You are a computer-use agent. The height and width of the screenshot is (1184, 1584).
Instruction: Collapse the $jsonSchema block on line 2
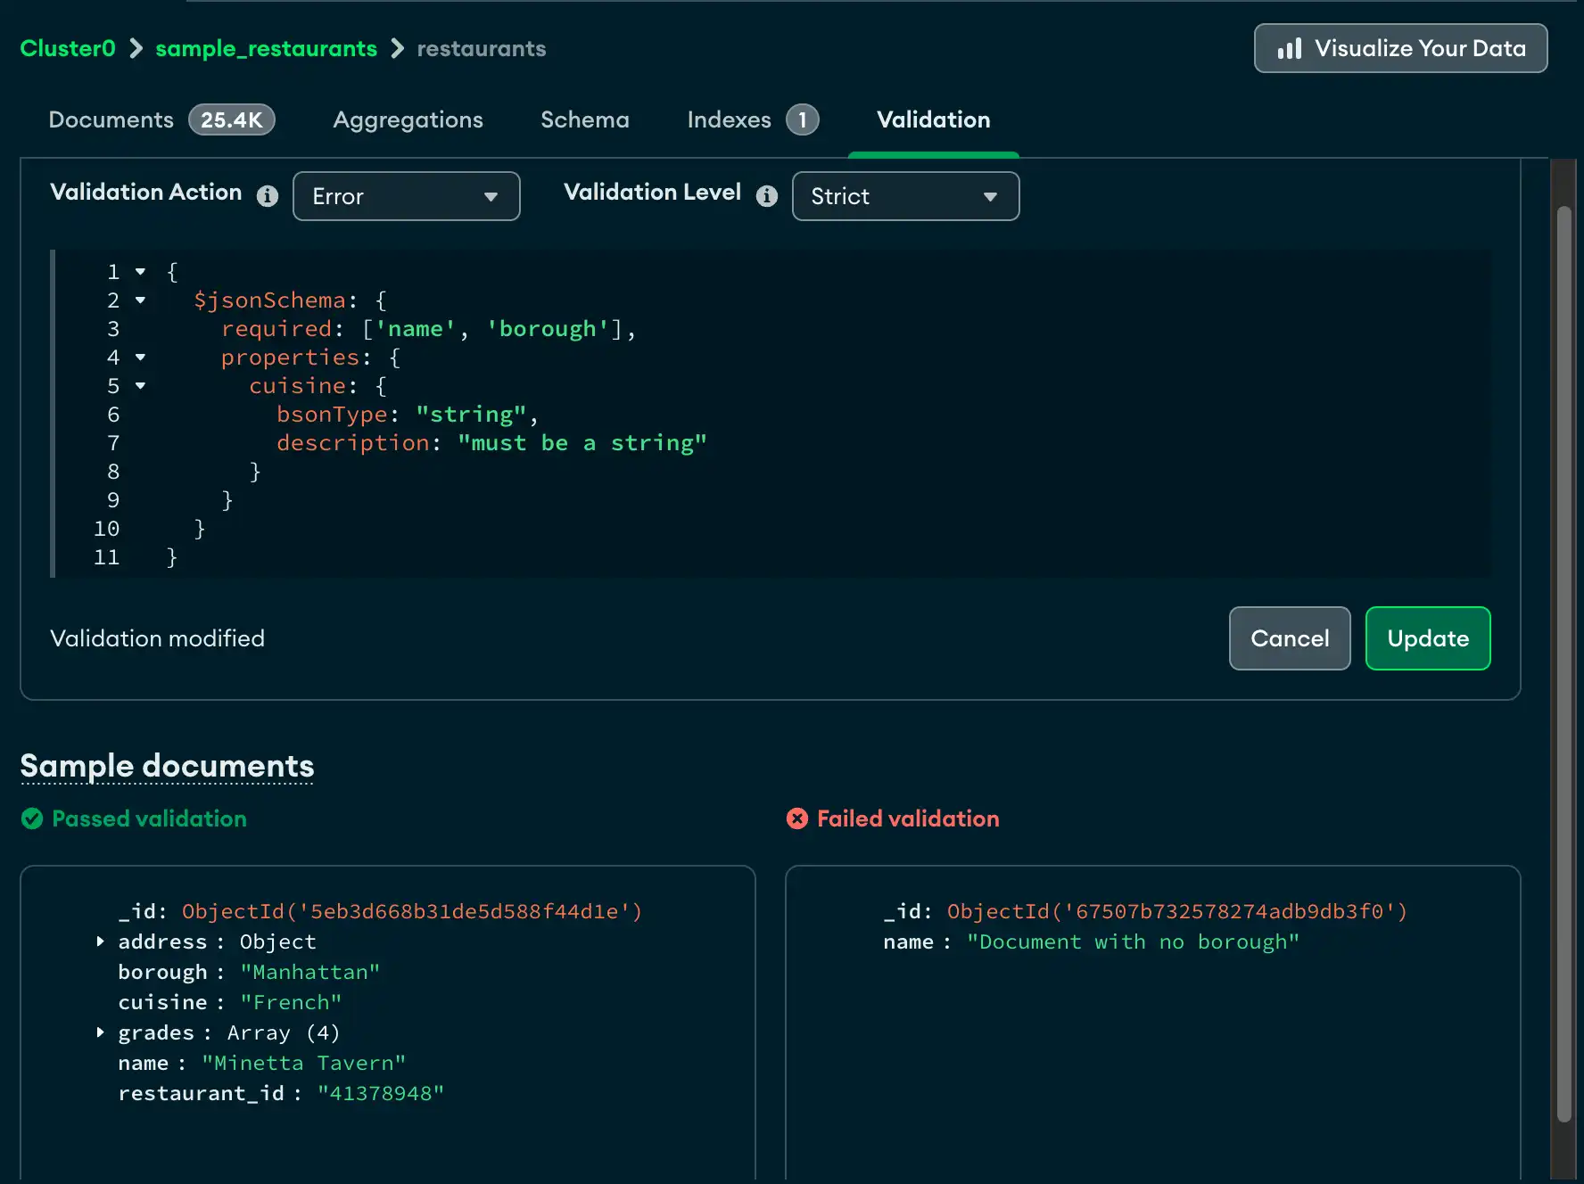[x=141, y=300]
